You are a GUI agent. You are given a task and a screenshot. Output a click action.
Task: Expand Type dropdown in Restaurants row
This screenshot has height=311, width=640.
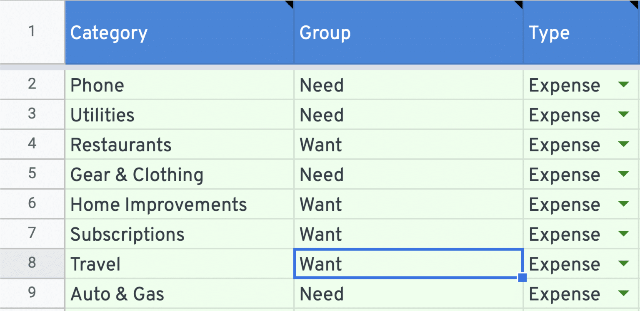point(623,144)
